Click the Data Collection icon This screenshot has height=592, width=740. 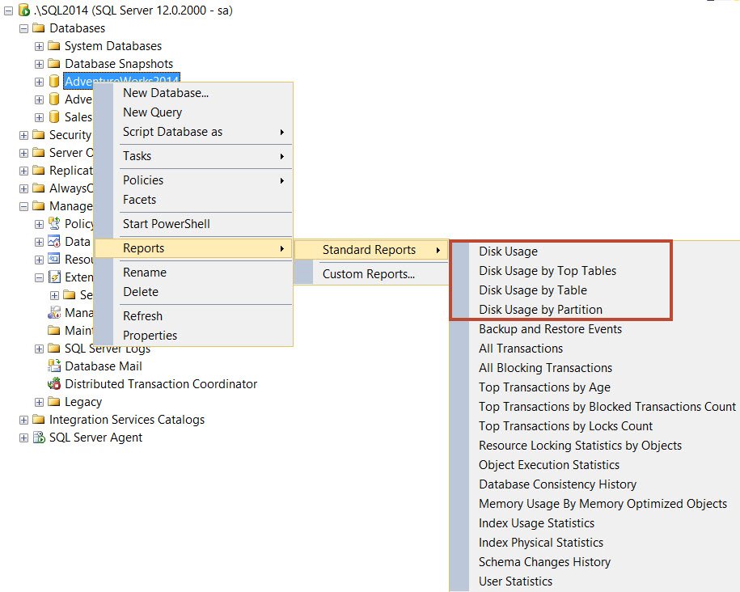[x=54, y=241]
